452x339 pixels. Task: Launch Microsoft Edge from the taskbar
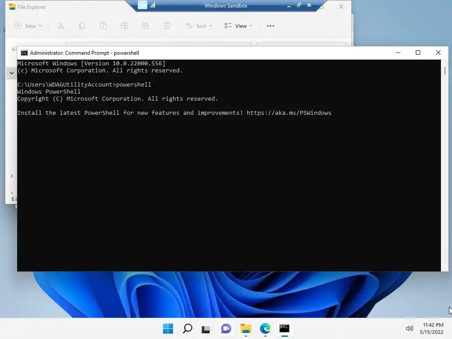pos(265,328)
